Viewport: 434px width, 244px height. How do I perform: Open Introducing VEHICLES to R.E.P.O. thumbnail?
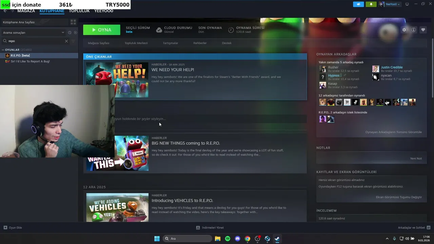(117, 207)
